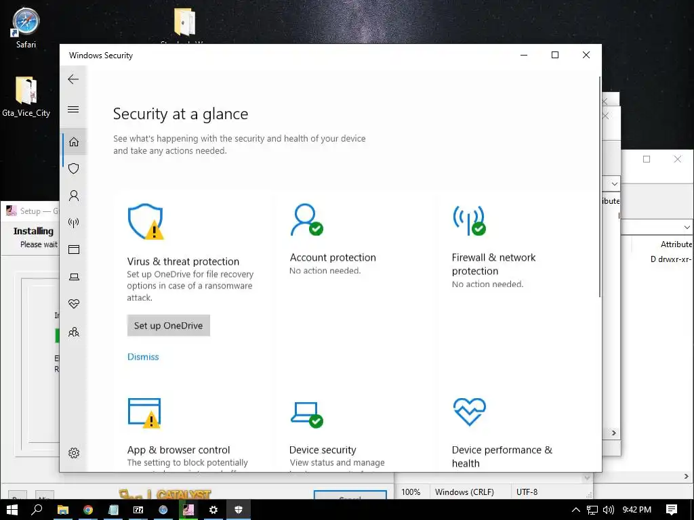Click the Account protection tile icon

tap(306, 219)
